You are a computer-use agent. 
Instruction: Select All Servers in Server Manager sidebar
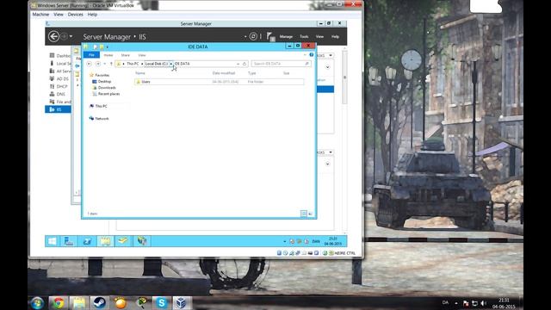59,71
